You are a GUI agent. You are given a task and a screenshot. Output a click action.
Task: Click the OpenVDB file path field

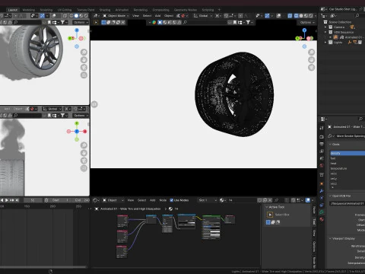pos(348,203)
